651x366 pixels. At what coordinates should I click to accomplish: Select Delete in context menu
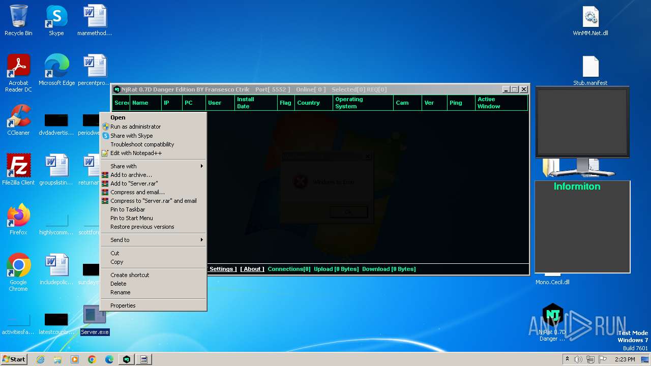pyautogui.click(x=153, y=284)
